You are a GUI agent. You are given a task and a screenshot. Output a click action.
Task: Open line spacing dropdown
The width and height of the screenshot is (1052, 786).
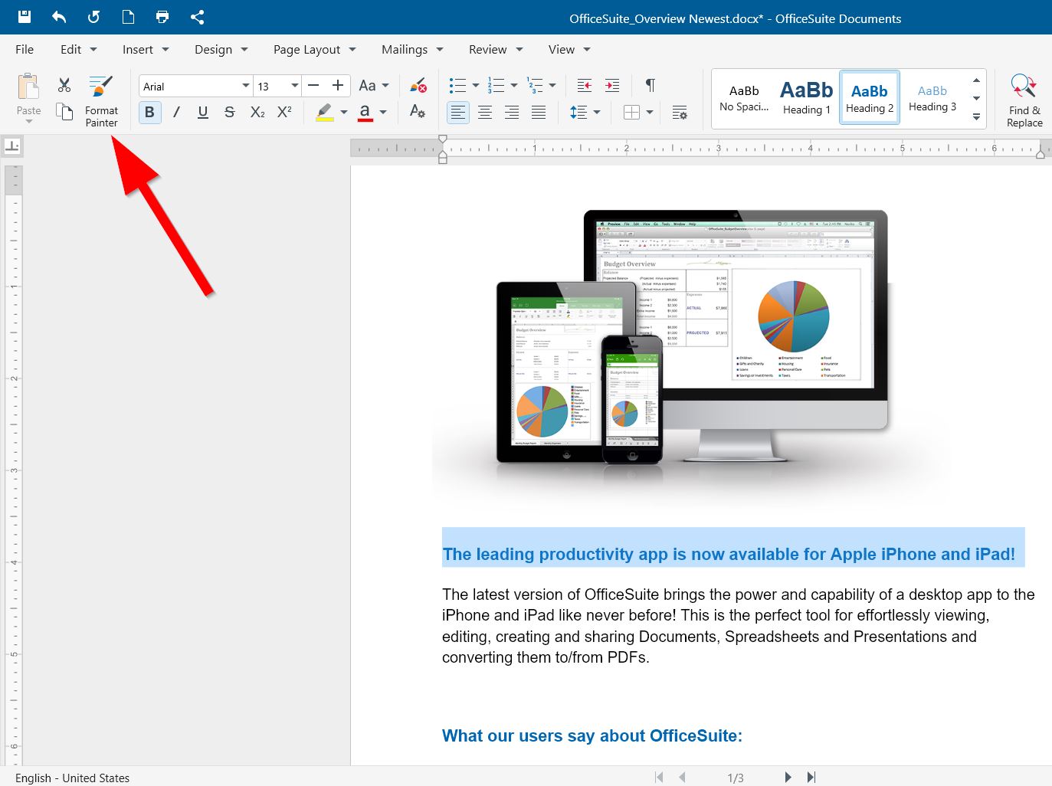point(597,113)
